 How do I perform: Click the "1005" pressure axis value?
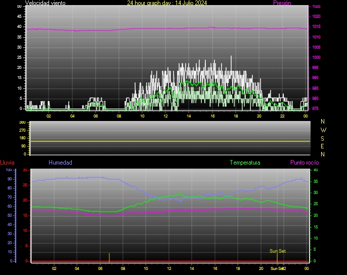tap(316, 47)
